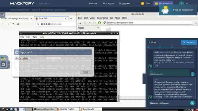Screen dimensions: 198x111
Task: Expand the Places side pane dropdown
Action: pyautogui.click(x=98, y=28)
